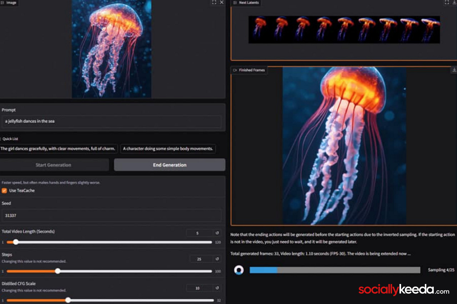The height and width of the screenshot is (304, 457).
Task: Pick the 'girl dances gracefully' quick prompt
Action: 59,149
